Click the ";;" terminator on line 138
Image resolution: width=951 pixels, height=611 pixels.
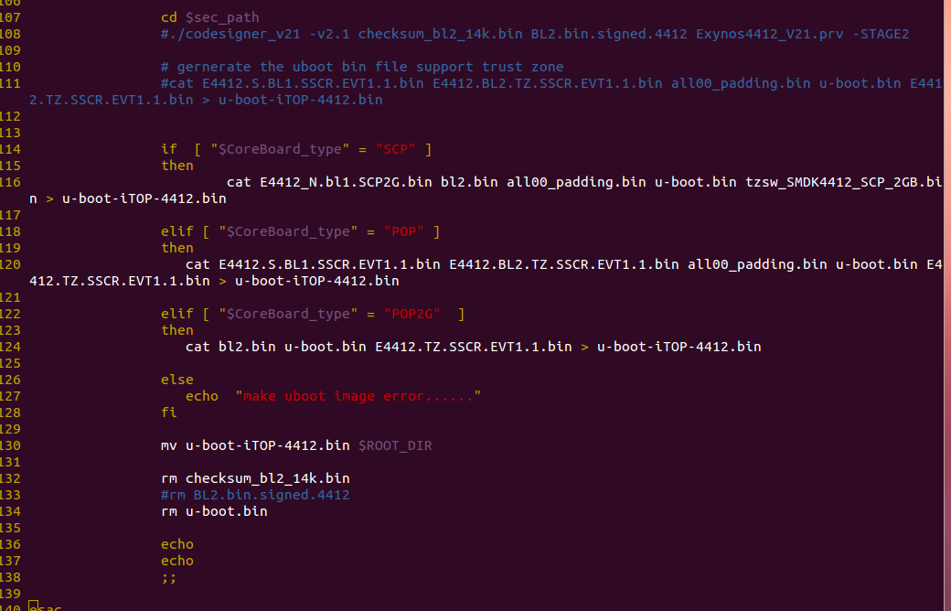(168, 578)
